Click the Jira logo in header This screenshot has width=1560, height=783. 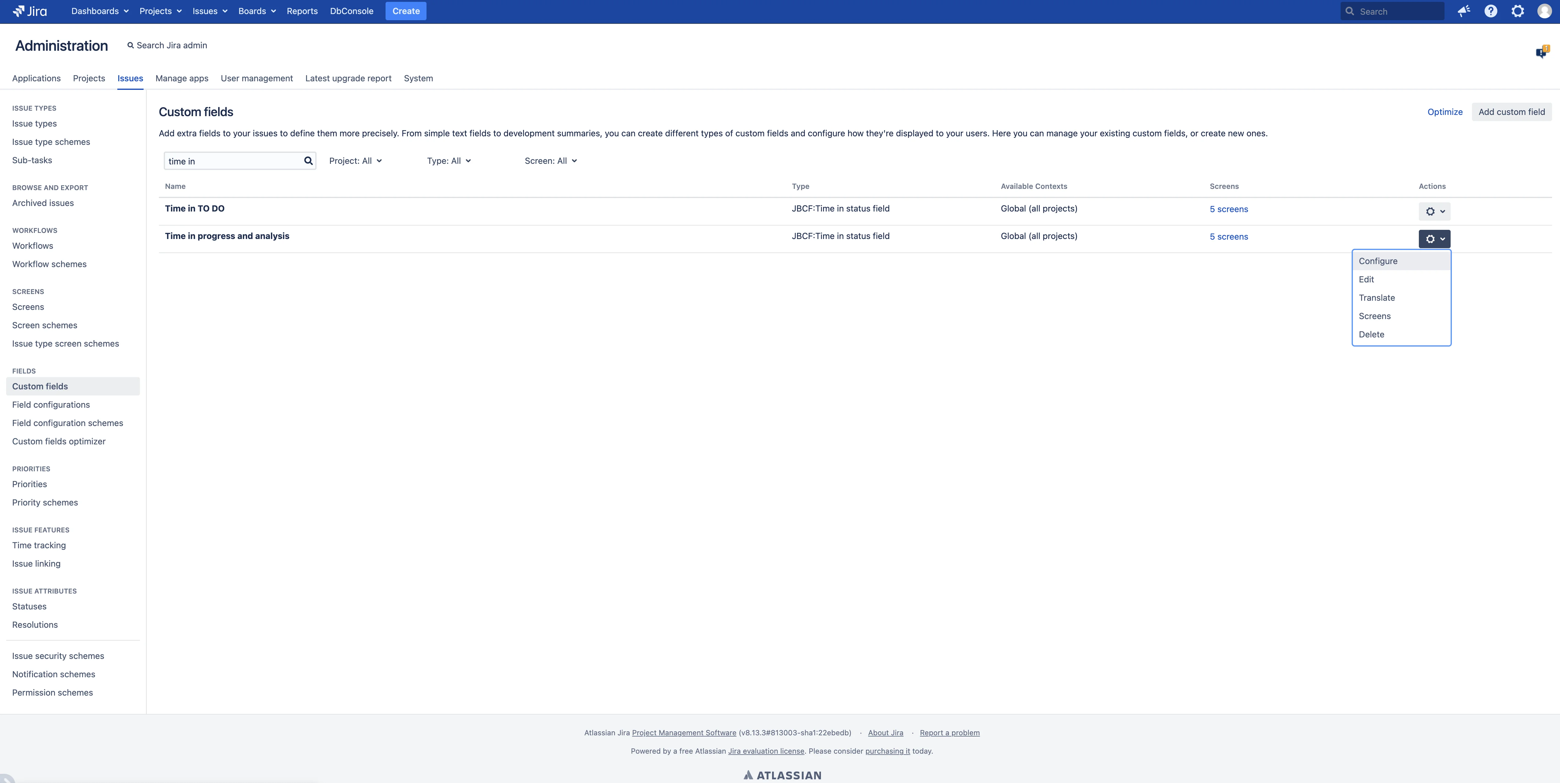coord(30,11)
